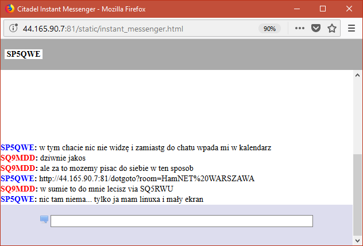Click the Firefox logo in the title bar
The width and height of the screenshot is (363, 246).
point(8,9)
